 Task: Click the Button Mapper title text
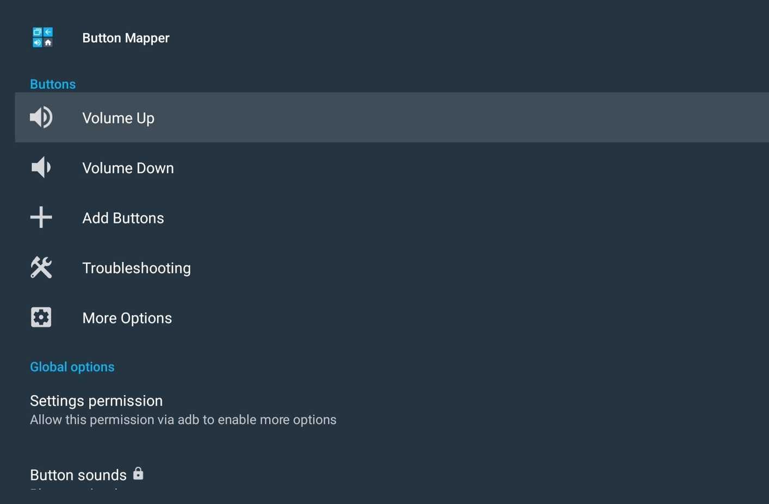(126, 38)
